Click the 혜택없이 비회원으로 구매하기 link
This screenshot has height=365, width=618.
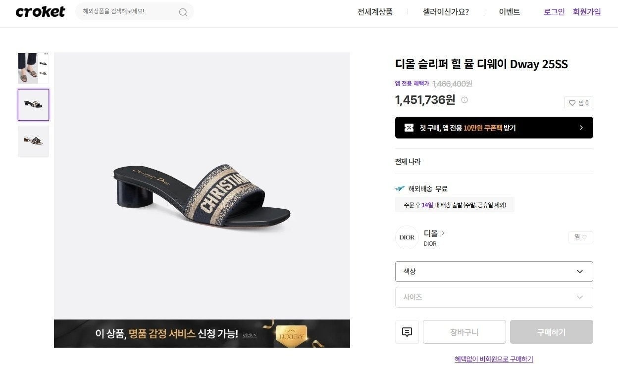(x=494, y=359)
